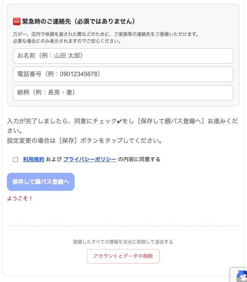Click the reCAPTCHA badge icon
This screenshot has width=247, height=282.
[x=241, y=277]
